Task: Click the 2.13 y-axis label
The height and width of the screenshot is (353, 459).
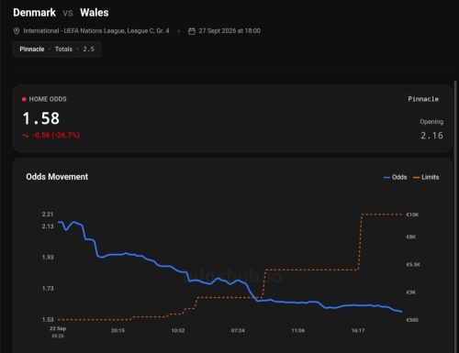Action: point(48,226)
